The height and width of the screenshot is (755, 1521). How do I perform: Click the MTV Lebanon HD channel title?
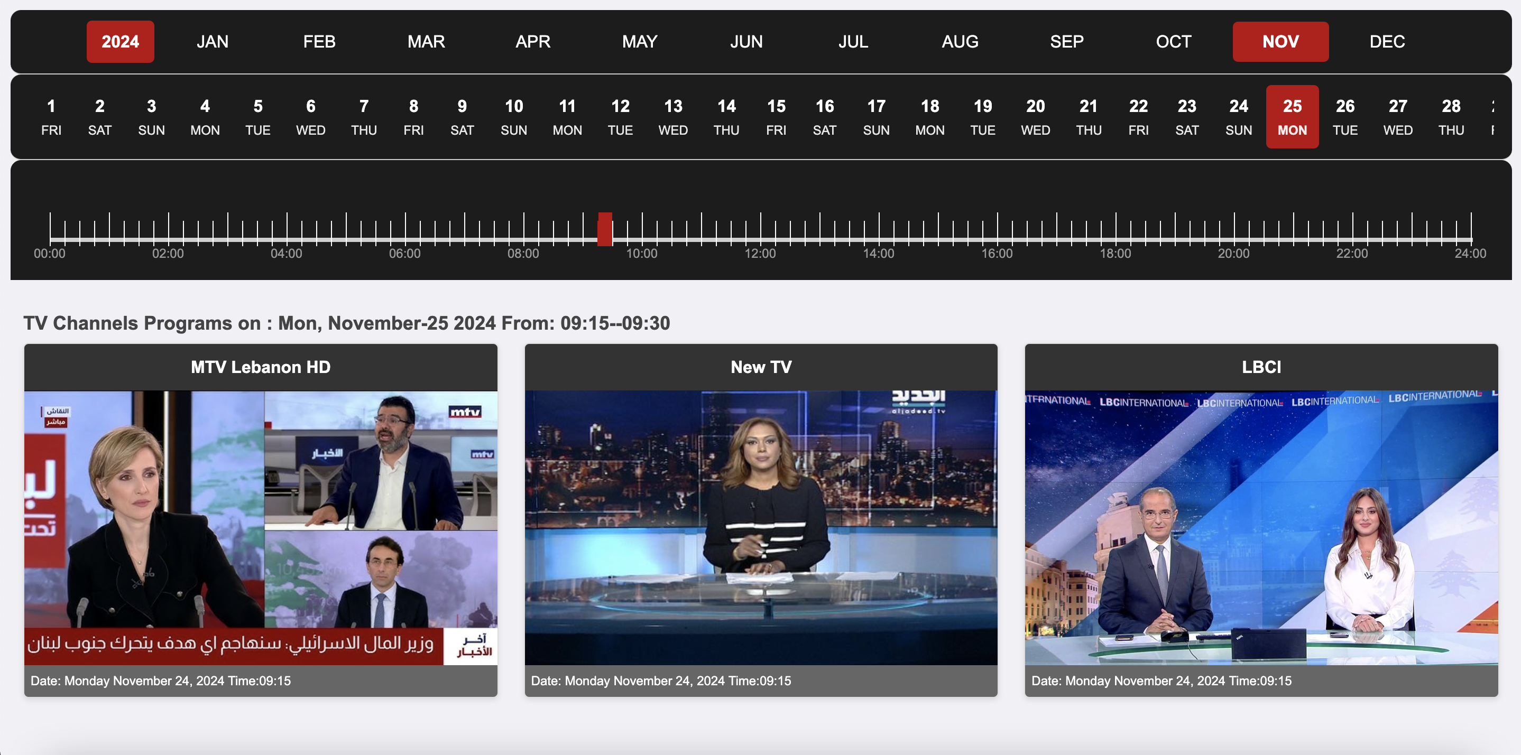click(261, 367)
